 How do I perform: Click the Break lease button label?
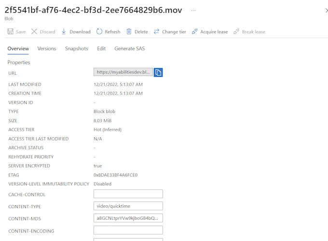(x=254, y=32)
